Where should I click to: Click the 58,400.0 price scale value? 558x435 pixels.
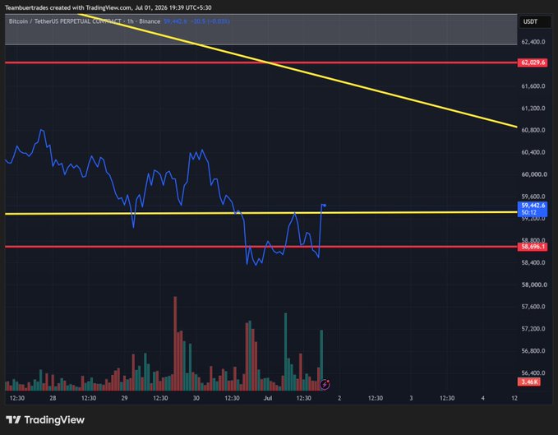[x=533, y=262]
